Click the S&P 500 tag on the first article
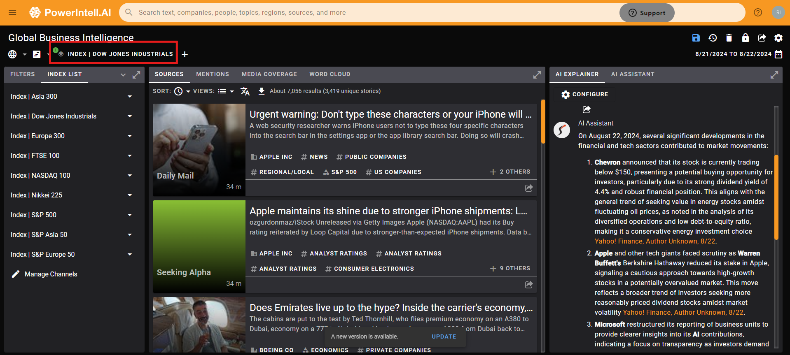790x355 pixels. (x=340, y=172)
